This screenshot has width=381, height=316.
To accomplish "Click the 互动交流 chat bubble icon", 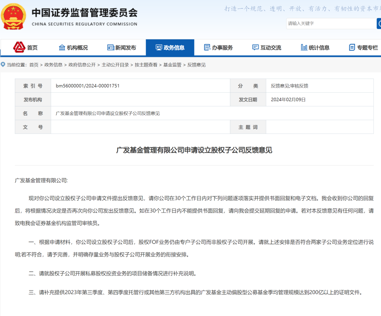I will pos(255,47).
